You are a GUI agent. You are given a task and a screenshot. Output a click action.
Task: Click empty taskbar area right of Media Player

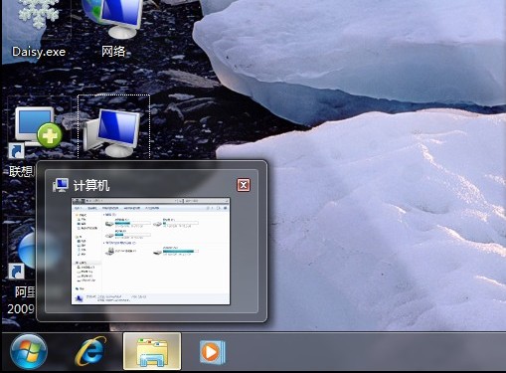click(x=365, y=351)
